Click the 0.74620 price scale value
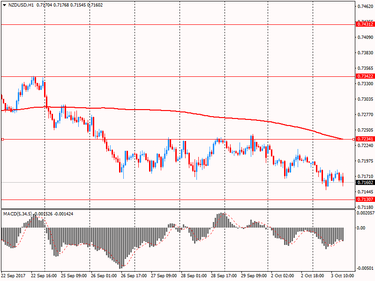The image size is (375, 281). tap(365, 7)
